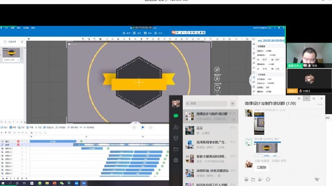This screenshot has height=186, width=332.
Task: Open the Windows Start menu
Action: [3, 183]
